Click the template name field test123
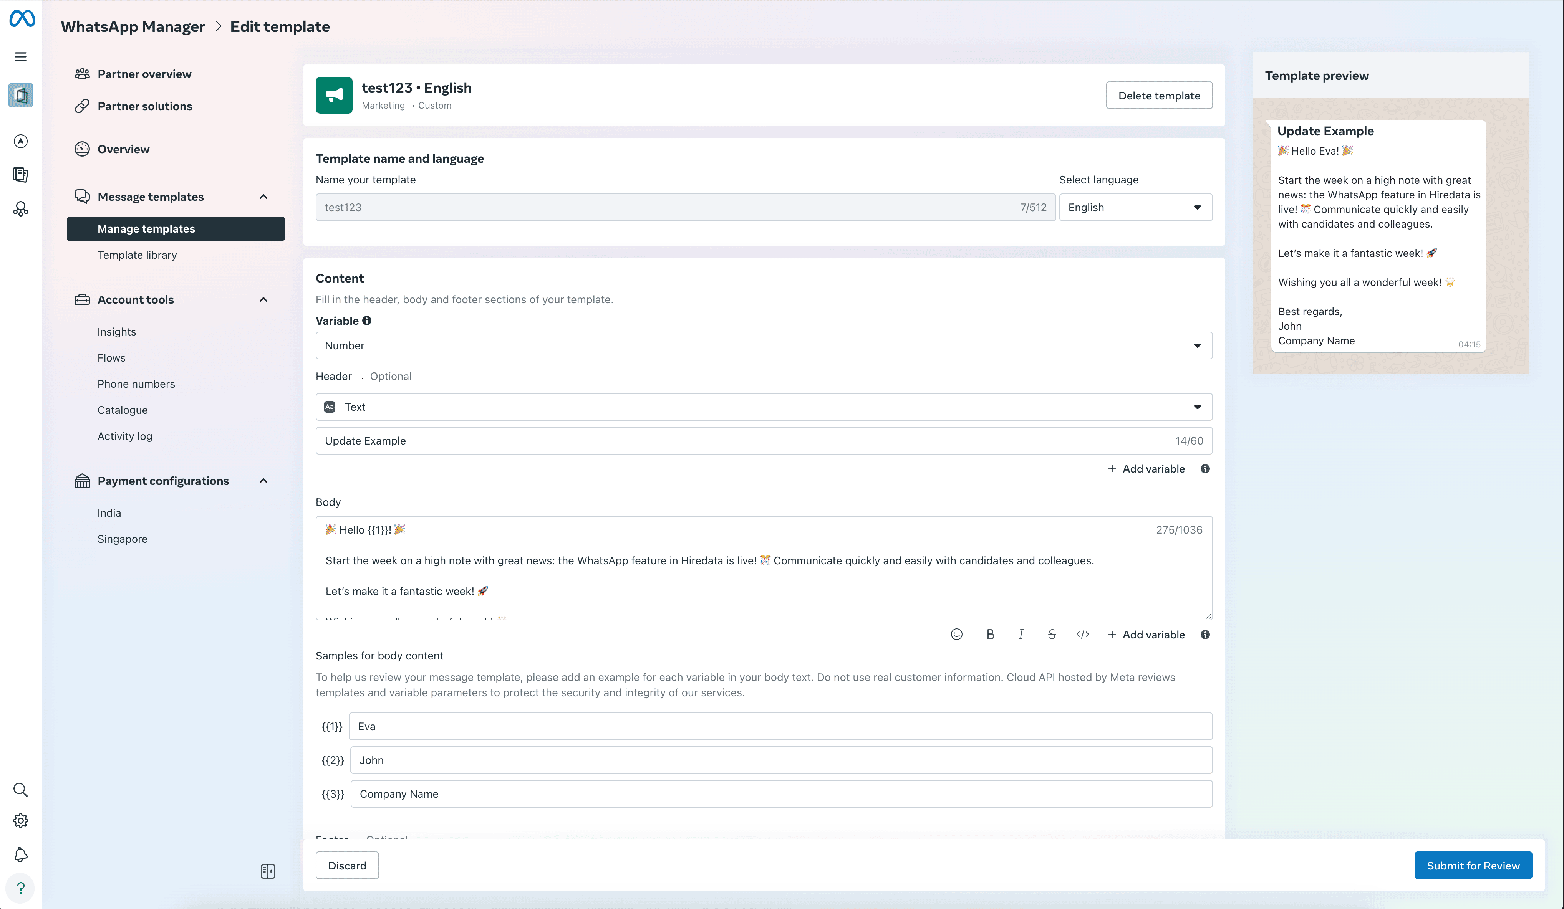 [685, 207]
